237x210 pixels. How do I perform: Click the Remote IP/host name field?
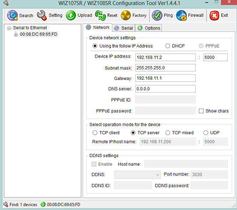coord(168,142)
